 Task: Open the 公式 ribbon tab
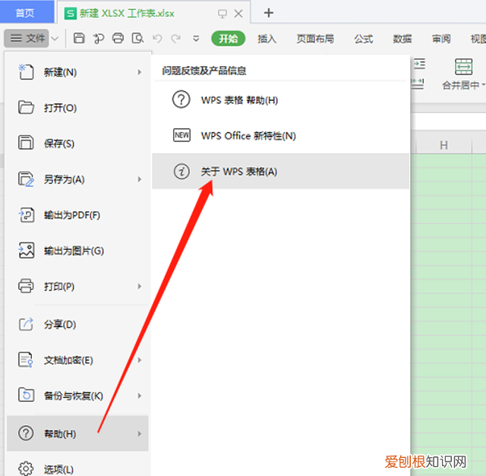[364, 39]
